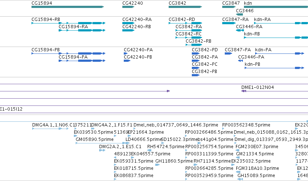Open the CG3842 gene label
The width and height of the screenshot is (308, 181).
coord(177,3)
